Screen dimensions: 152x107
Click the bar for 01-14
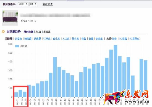[72, 86]
